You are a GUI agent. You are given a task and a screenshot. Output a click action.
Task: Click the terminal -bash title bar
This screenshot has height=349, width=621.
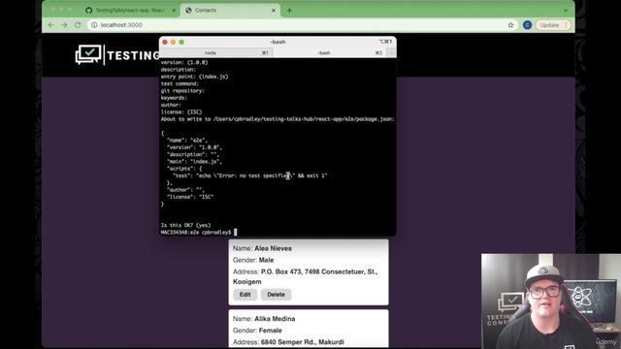point(278,42)
